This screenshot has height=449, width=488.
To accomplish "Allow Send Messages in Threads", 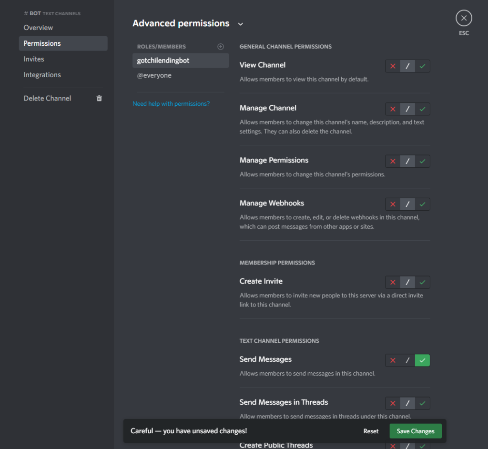I will [x=422, y=404].
